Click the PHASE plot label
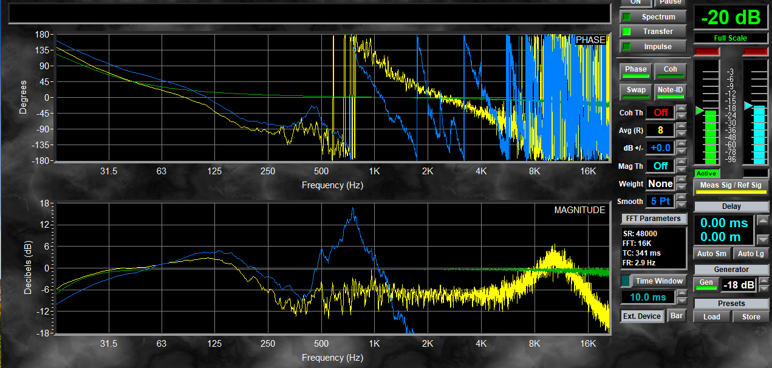The width and height of the screenshot is (772, 368). [x=590, y=40]
